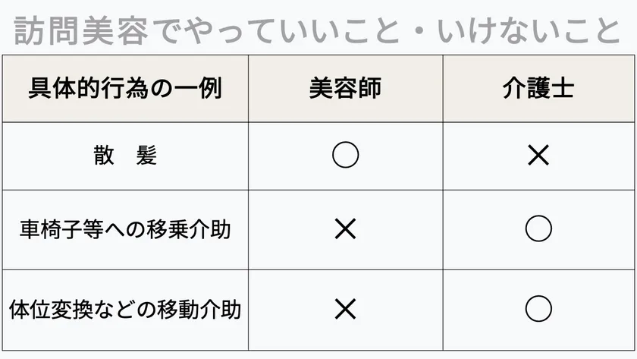Select the cross under 美容師 for 車椅子等への移乗介助
This screenshot has height=359, width=637.
(345, 229)
